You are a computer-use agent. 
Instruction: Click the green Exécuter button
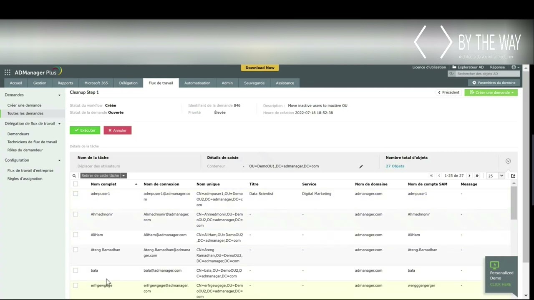(85, 130)
